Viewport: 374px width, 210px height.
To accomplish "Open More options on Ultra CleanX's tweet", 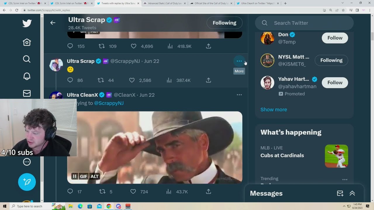I will tap(239, 95).
